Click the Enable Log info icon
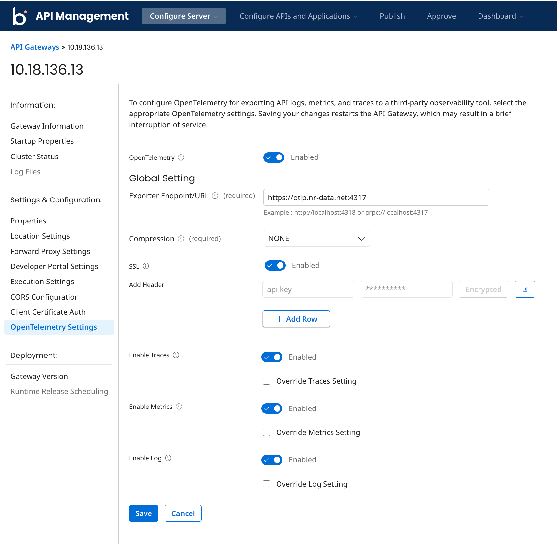 168,458
